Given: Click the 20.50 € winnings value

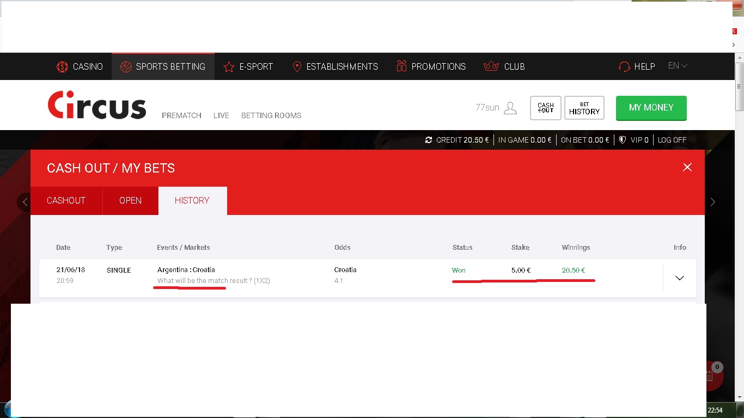Looking at the screenshot, I should click(574, 270).
